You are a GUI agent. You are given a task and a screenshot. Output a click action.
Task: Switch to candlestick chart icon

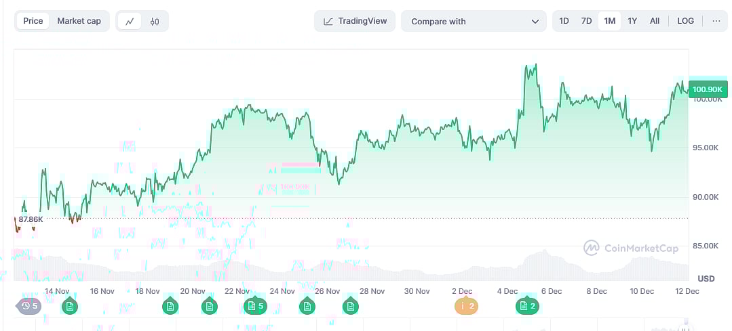155,21
